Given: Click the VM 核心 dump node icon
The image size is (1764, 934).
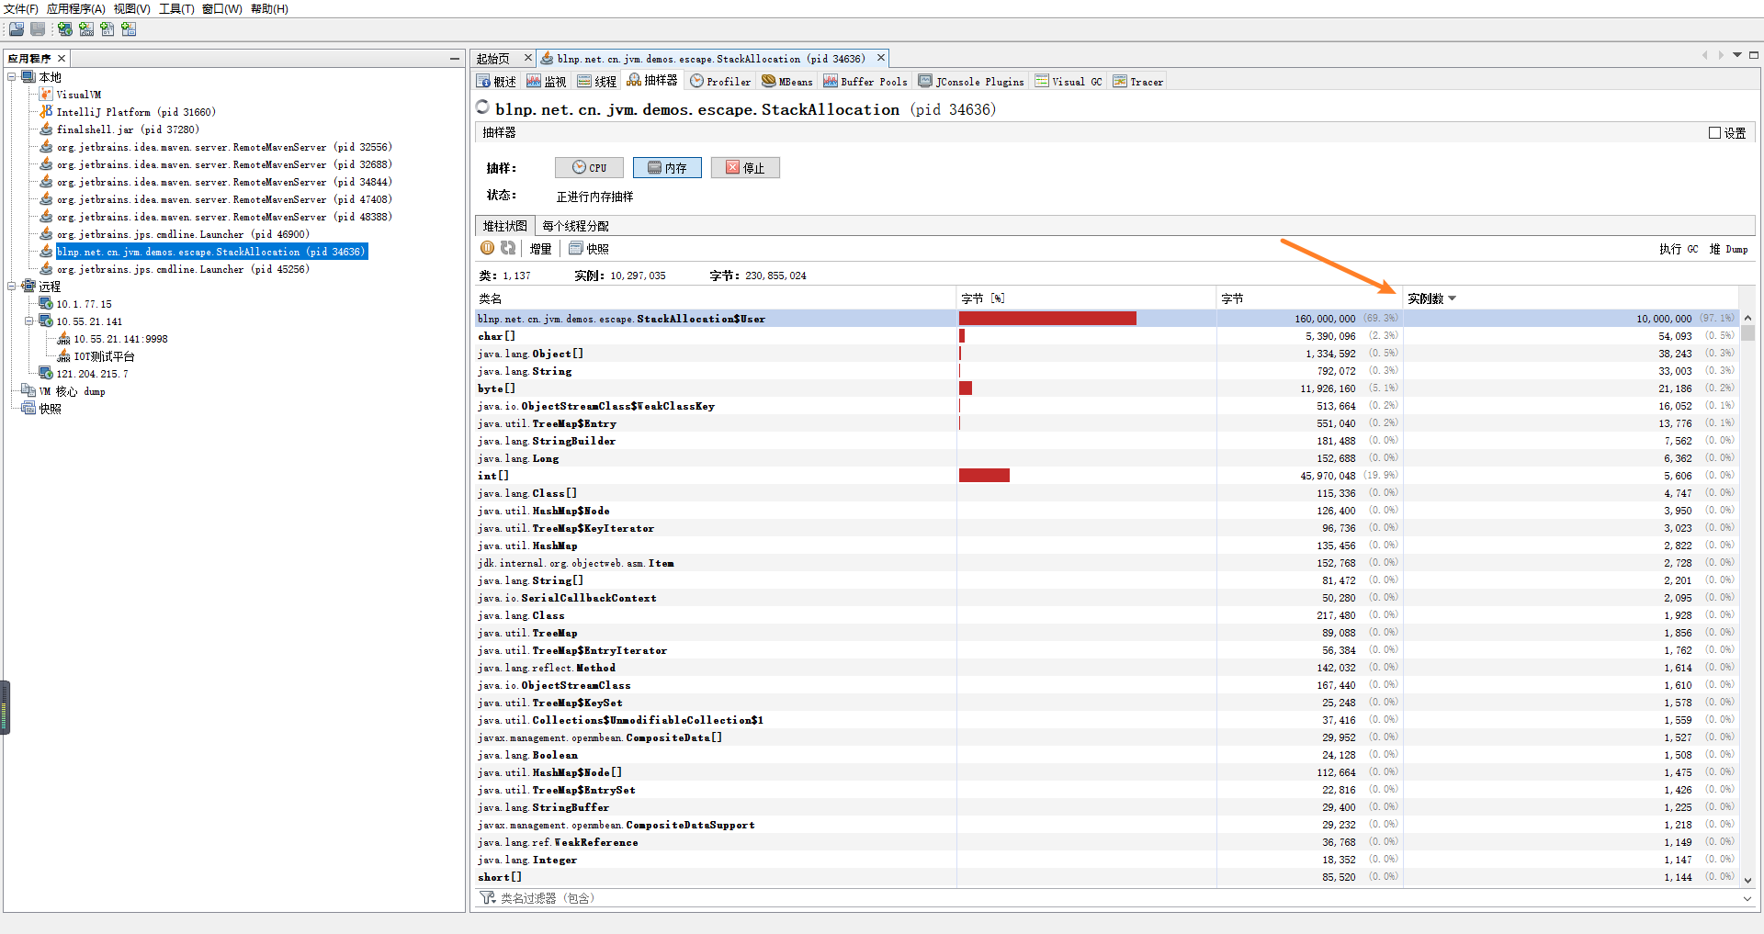Looking at the screenshot, I should coord(28,391).
